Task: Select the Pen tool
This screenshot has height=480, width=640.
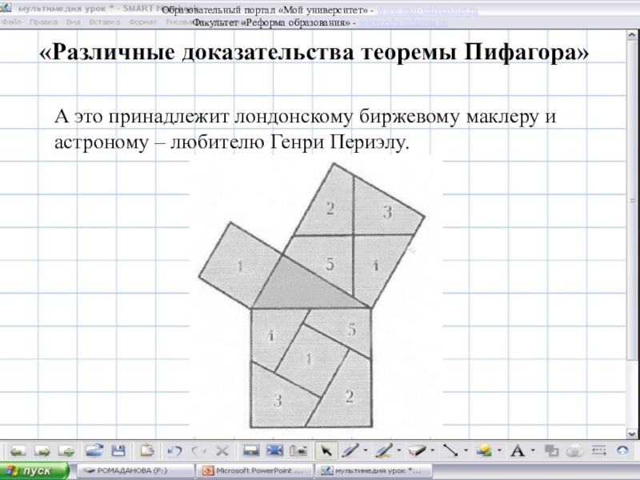Action: click(350, 450)
